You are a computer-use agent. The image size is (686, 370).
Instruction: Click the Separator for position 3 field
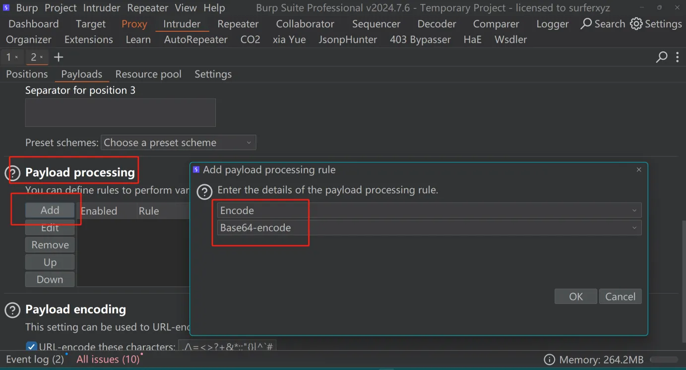click(121, 112)
